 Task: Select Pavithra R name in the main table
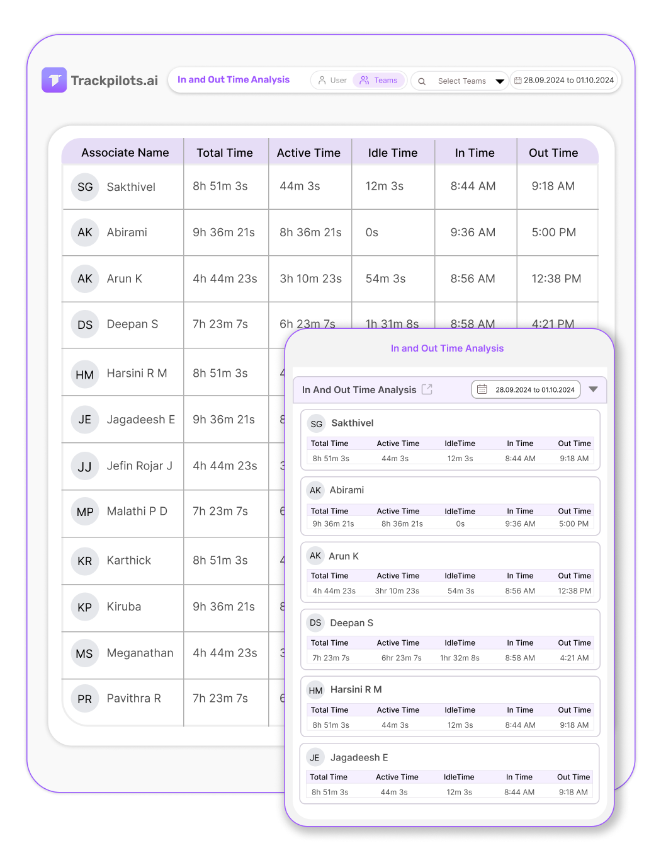coord(134,698)
